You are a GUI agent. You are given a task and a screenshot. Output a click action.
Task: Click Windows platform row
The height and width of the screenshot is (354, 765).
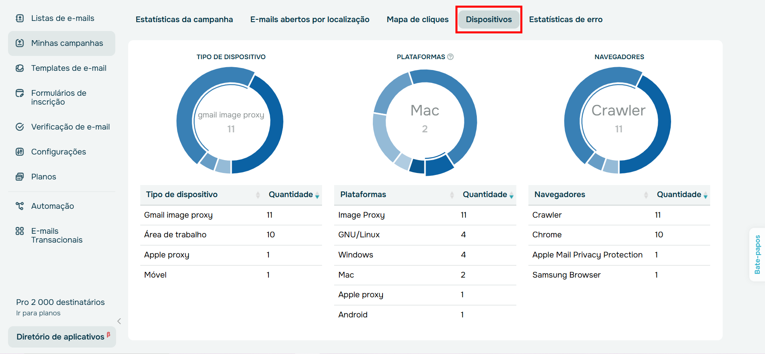425,255
